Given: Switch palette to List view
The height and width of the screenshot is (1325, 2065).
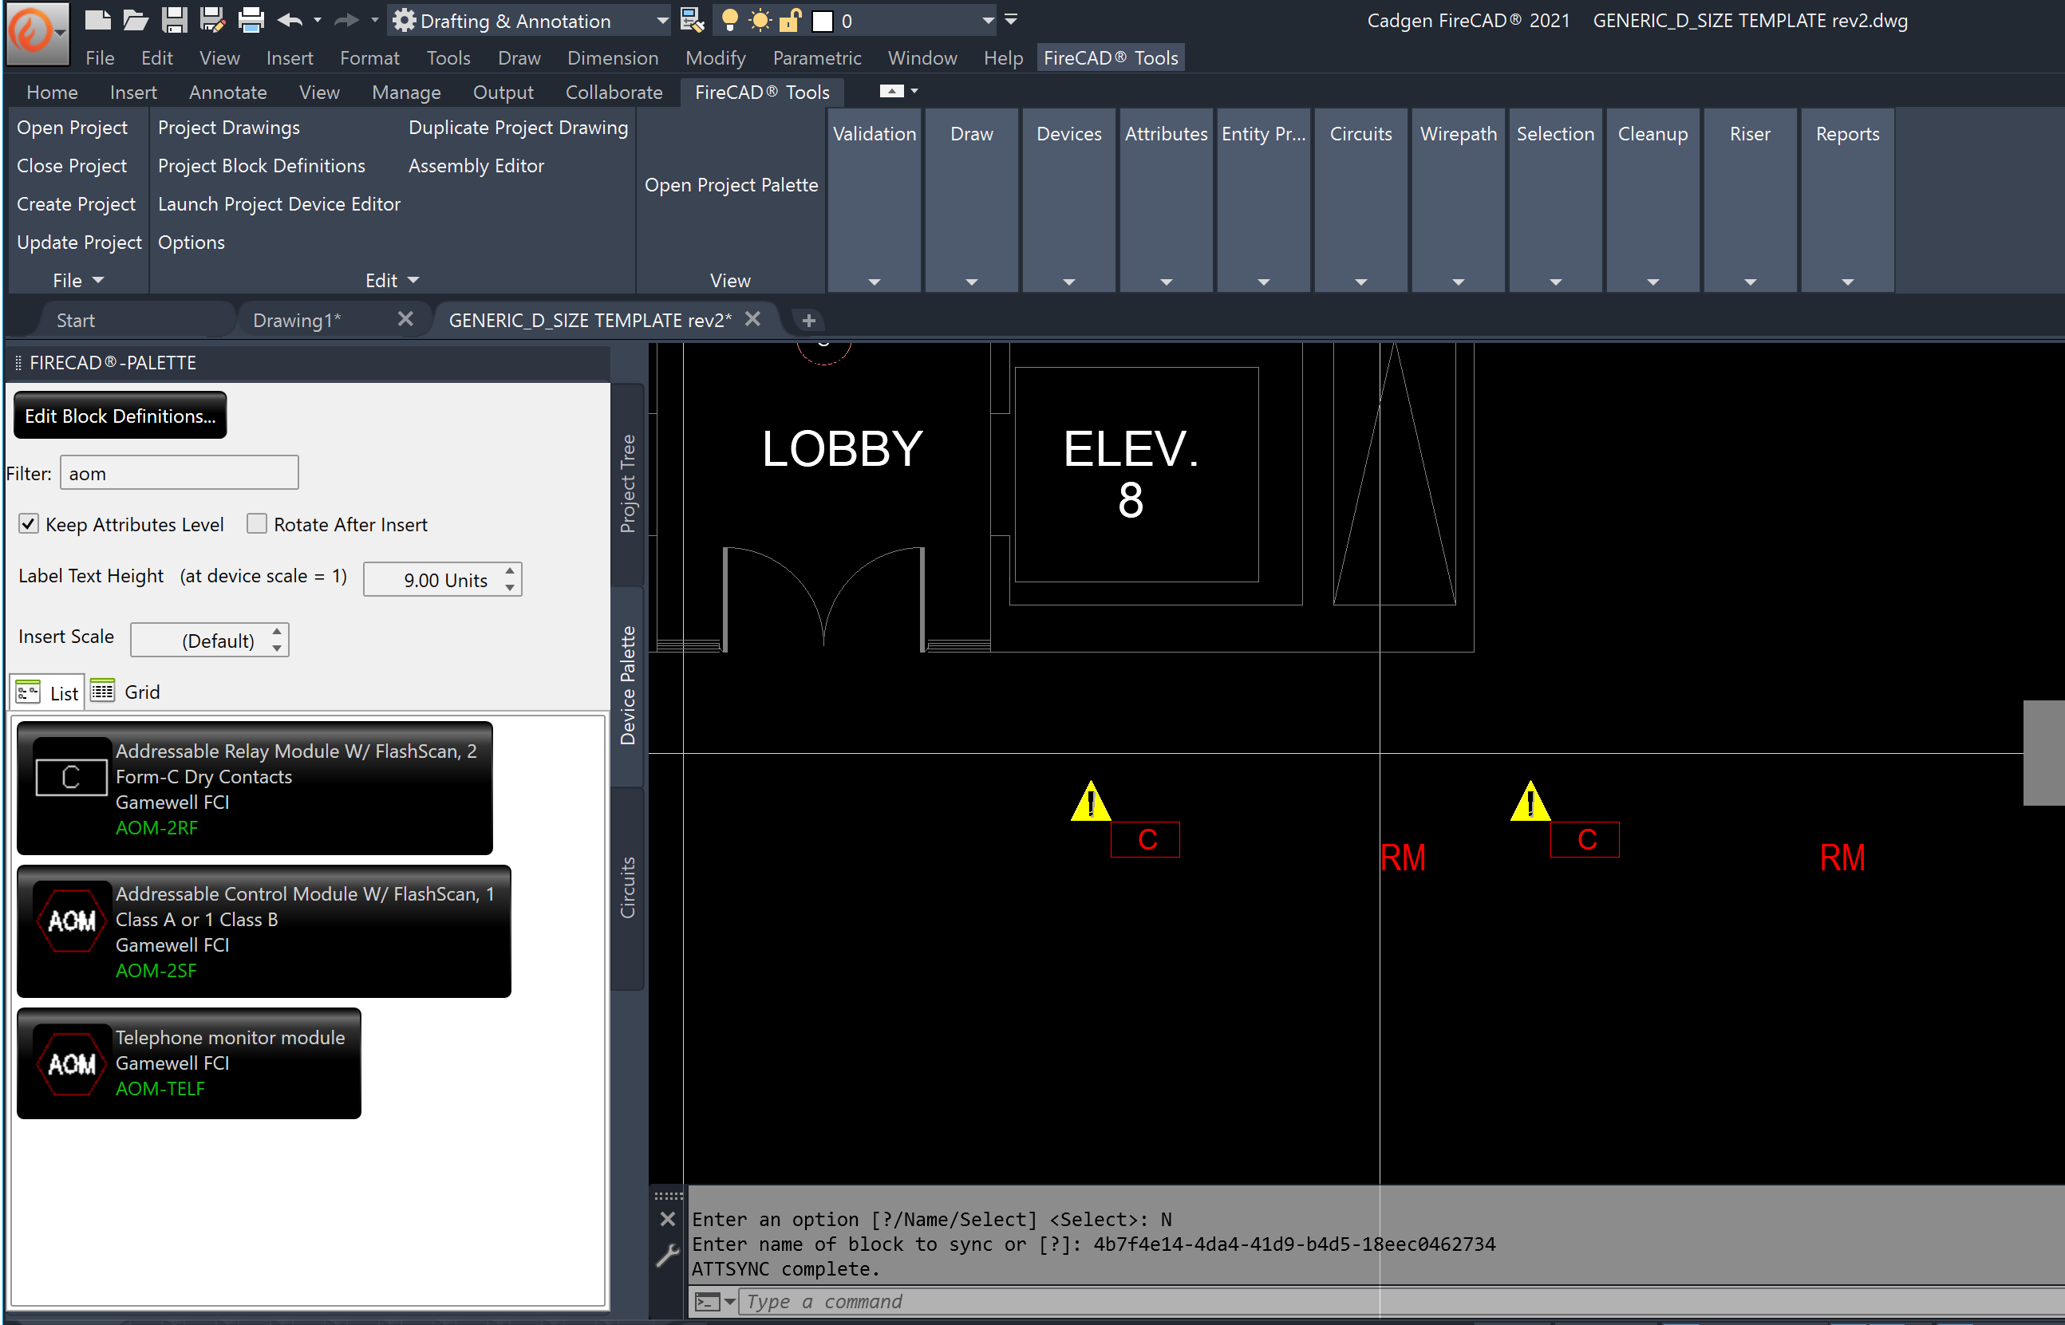Looking at the screenshot, I should click(x=48, y=692).
